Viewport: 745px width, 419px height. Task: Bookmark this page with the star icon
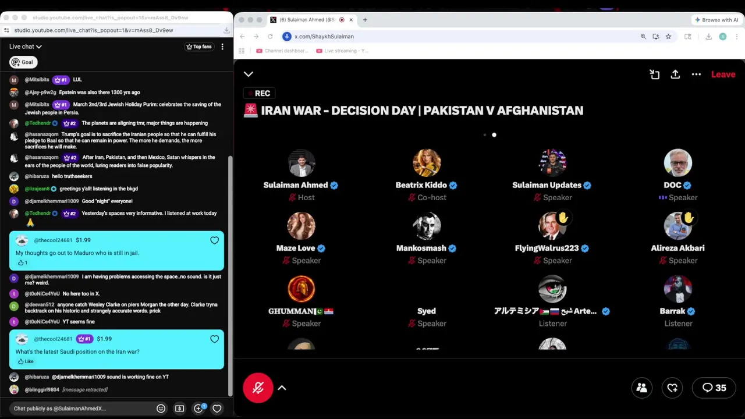coord(668,37)
